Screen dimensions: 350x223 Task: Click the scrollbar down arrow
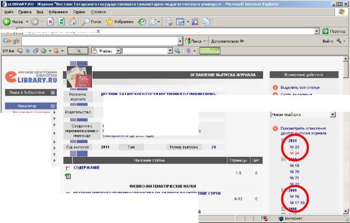click(x=346, y=211)
